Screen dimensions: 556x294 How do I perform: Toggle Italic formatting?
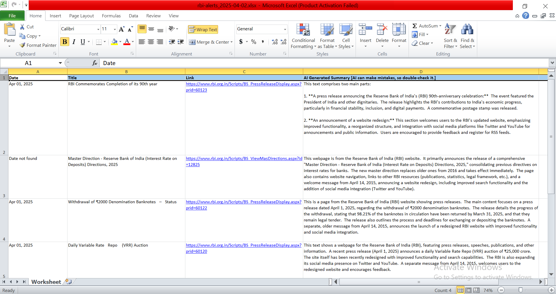[x=74, y=42]
